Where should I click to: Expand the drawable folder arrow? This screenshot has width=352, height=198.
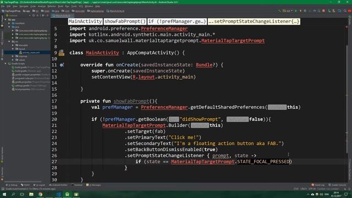point(13,45)
